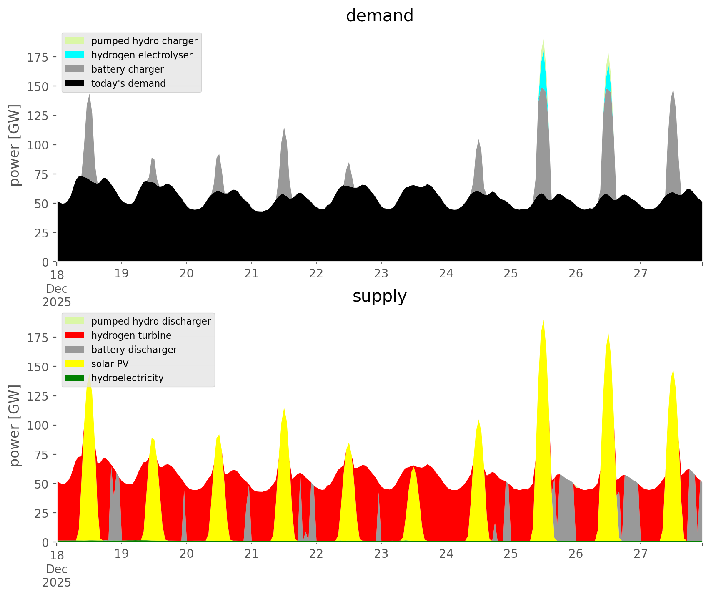
Task: Click the date 22 tick under demand chart
Action: pos(316,274)
